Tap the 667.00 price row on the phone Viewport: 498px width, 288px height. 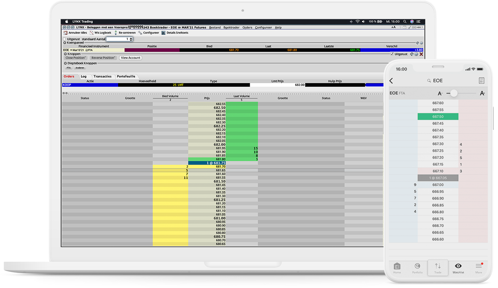[x=438, y=185]
